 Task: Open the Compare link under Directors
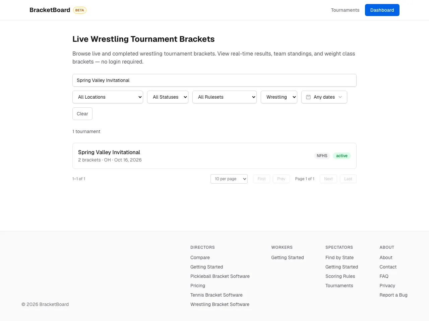pos(200,257)
